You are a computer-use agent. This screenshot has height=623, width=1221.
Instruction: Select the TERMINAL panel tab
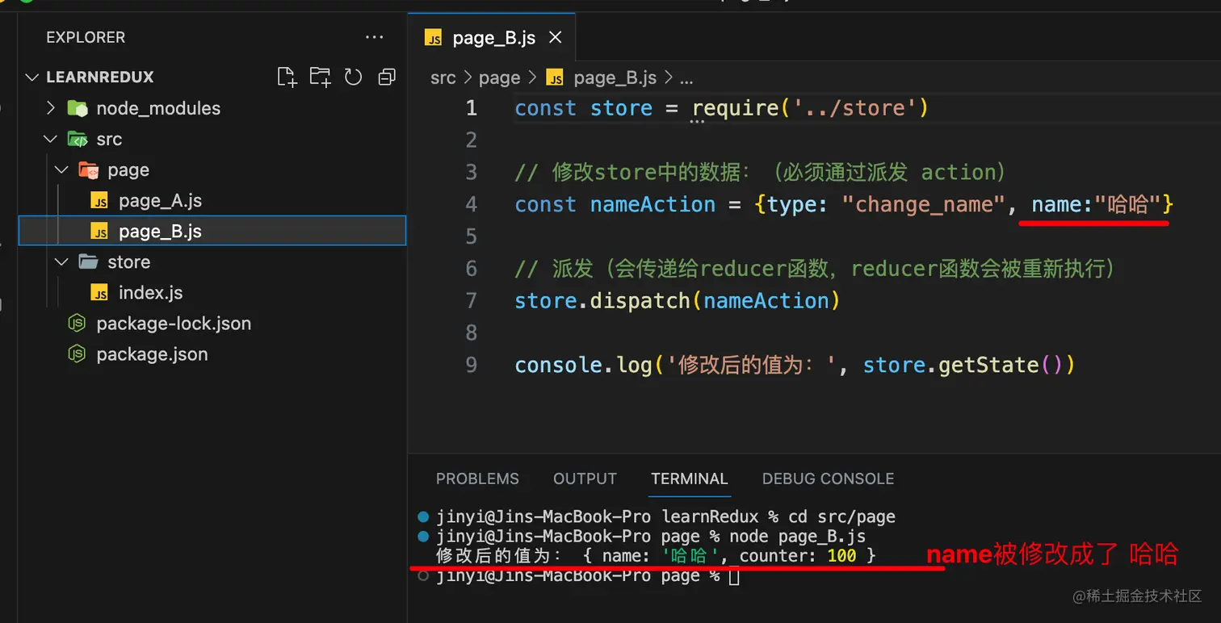pyautogui.click(x=690, y=479)
